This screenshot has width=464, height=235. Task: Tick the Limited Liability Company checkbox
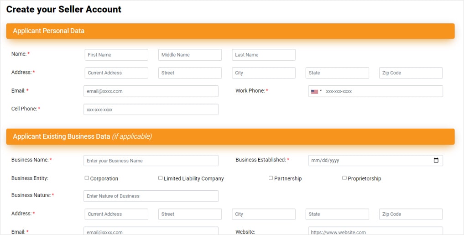[x=160, y=178]
